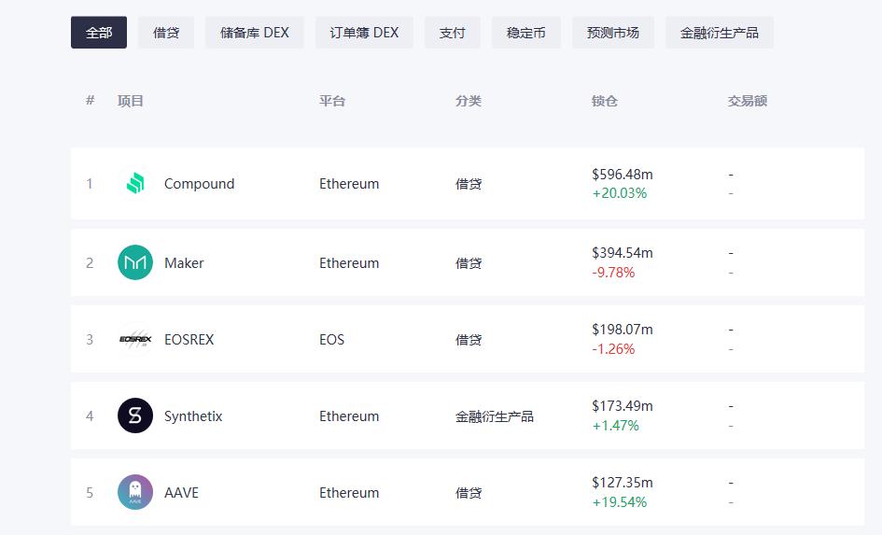
Task: Click the $198.07m locked value
Action: tap(623, 330)
